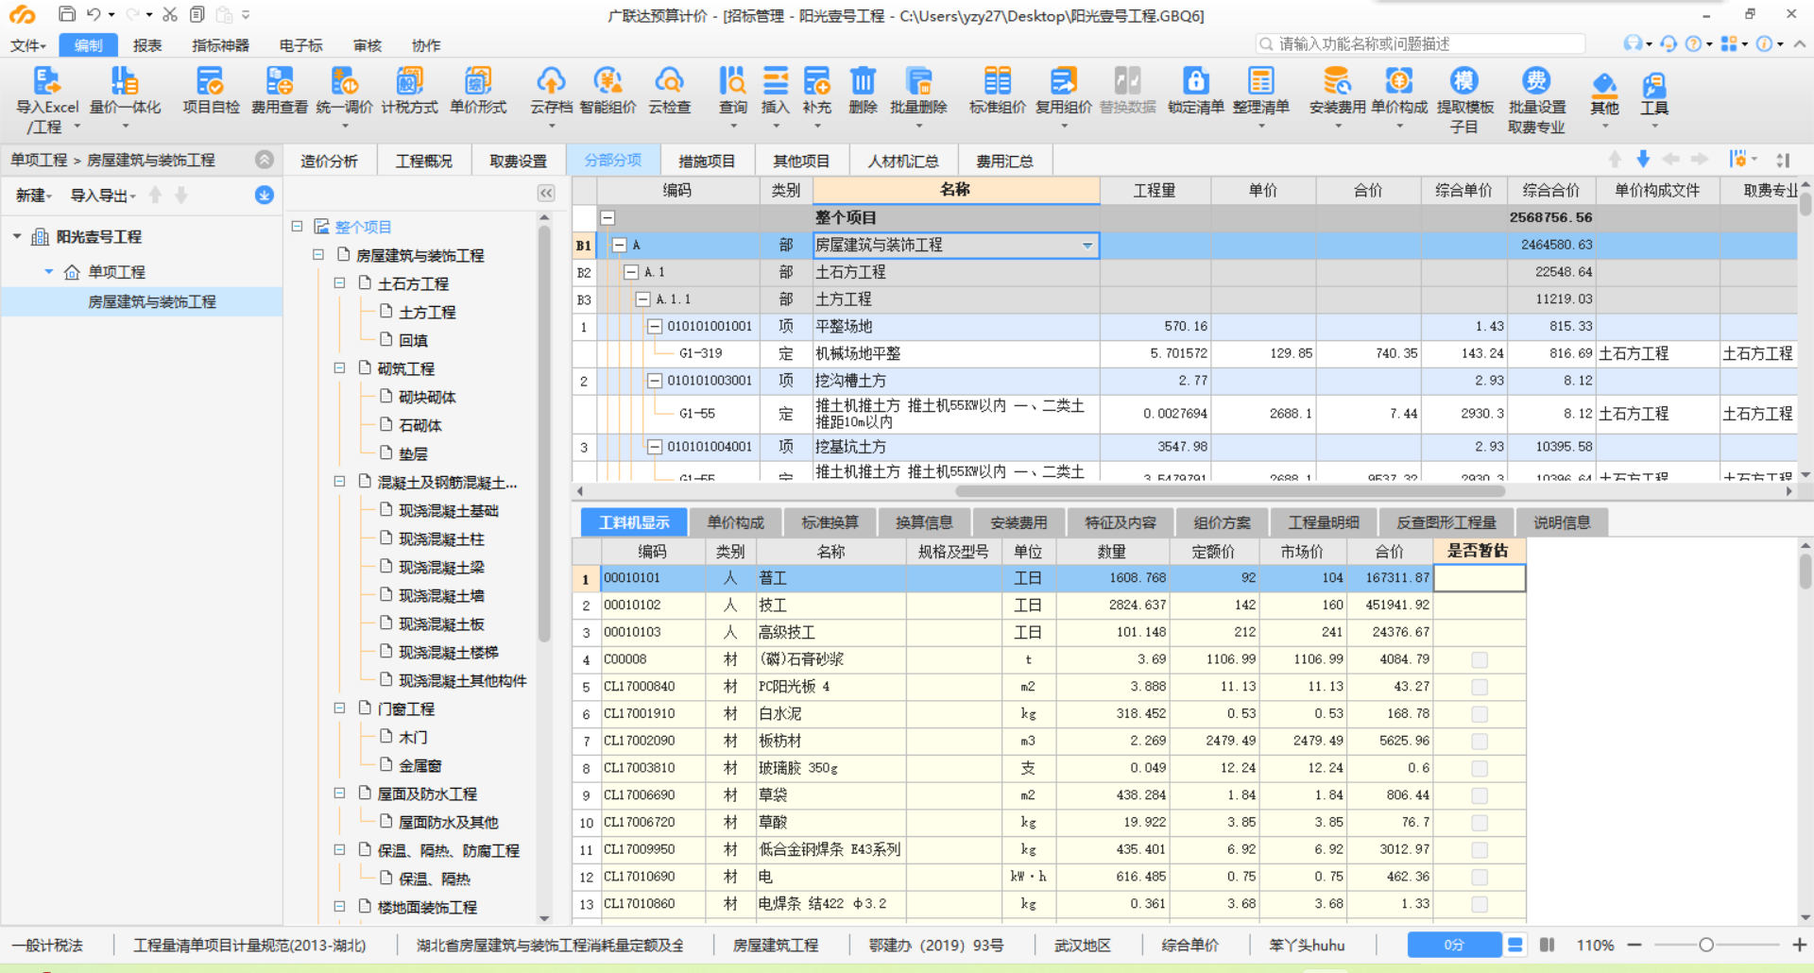Click the blue move-down arrow

(1643, 159)
